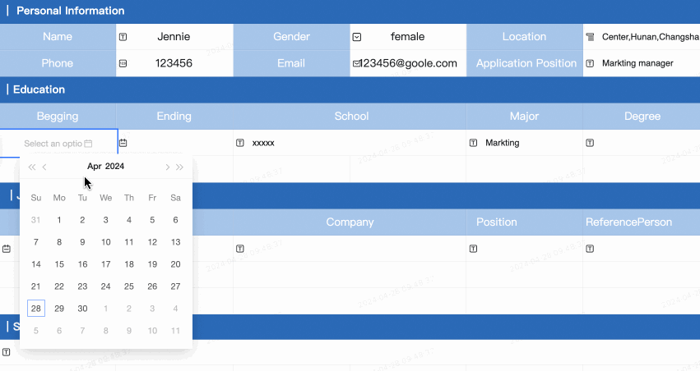Go to next year in calendar
The width and height of the screenshot is (700, 371).
179,167
